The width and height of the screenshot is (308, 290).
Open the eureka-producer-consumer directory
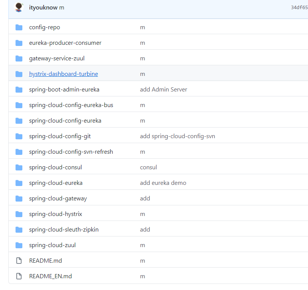(65, 43)
